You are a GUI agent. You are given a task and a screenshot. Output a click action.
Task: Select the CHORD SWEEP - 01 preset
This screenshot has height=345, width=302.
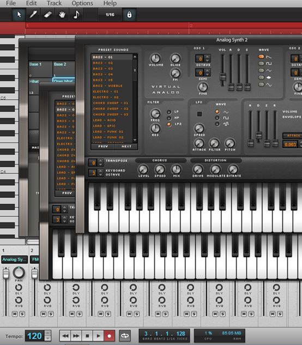(110, 103)
